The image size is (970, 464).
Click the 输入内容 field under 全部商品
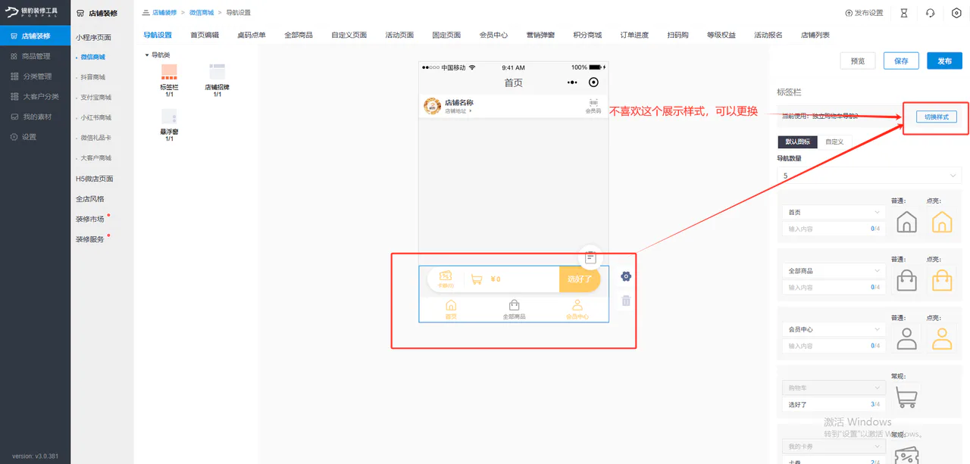(834, 288)
